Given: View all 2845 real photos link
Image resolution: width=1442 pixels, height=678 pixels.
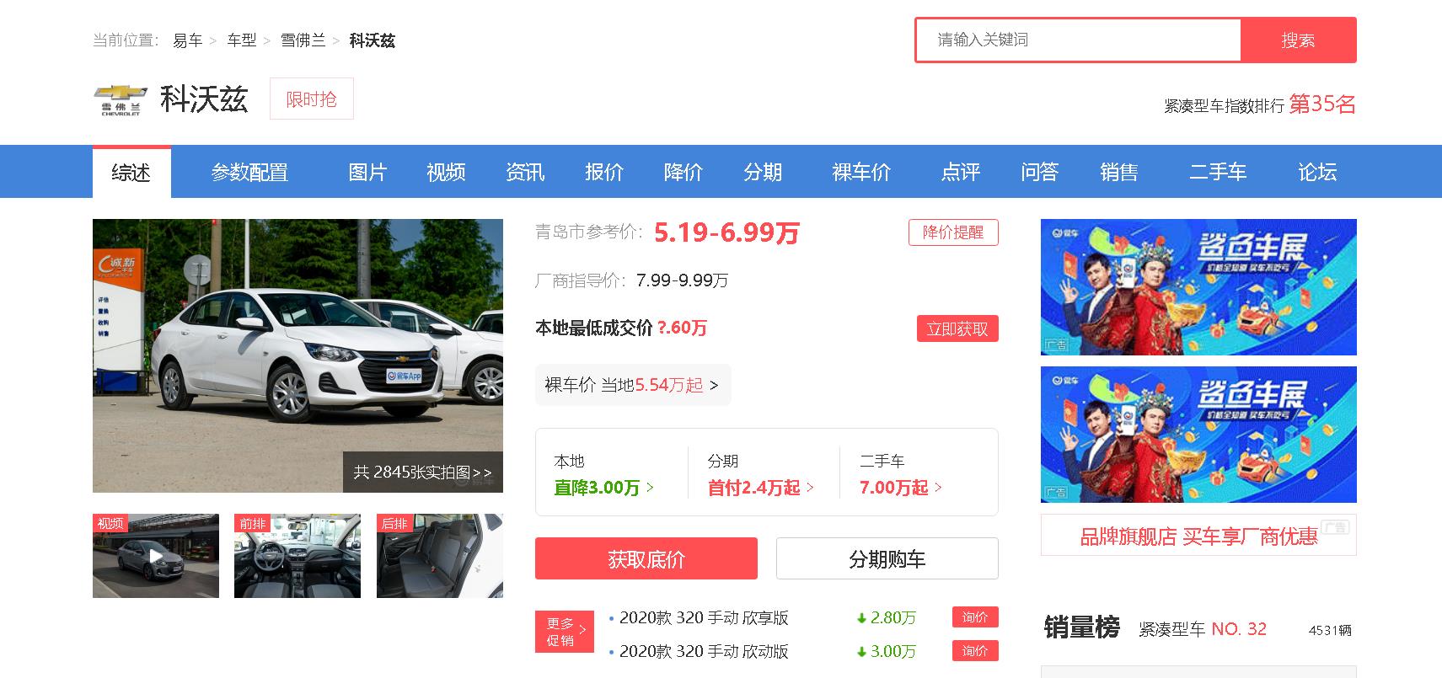Looking at the screenshot, I should coord(422,472).
